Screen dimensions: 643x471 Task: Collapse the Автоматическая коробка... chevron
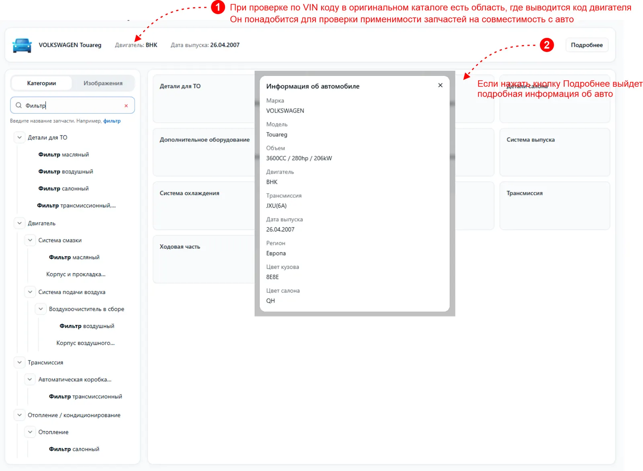click(x=30, y=379)
